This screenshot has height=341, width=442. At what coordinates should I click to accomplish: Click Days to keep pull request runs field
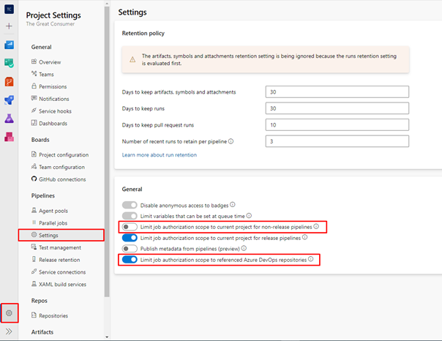pos(337,124)
